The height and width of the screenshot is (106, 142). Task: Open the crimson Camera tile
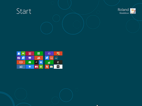(36, 67)
